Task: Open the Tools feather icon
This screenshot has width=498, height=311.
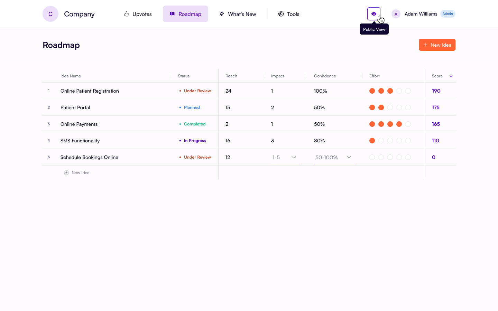Action: click(x=280, y=14)
